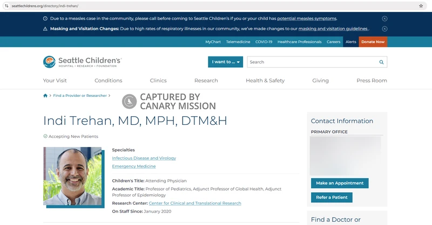The image size is (432, 225).
Task: Click the Donate Now button
Action: (373, 42)
